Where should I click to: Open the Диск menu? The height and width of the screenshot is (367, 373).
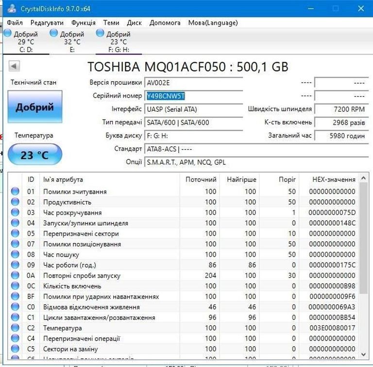pyautogui.click(x=134, y=23)
